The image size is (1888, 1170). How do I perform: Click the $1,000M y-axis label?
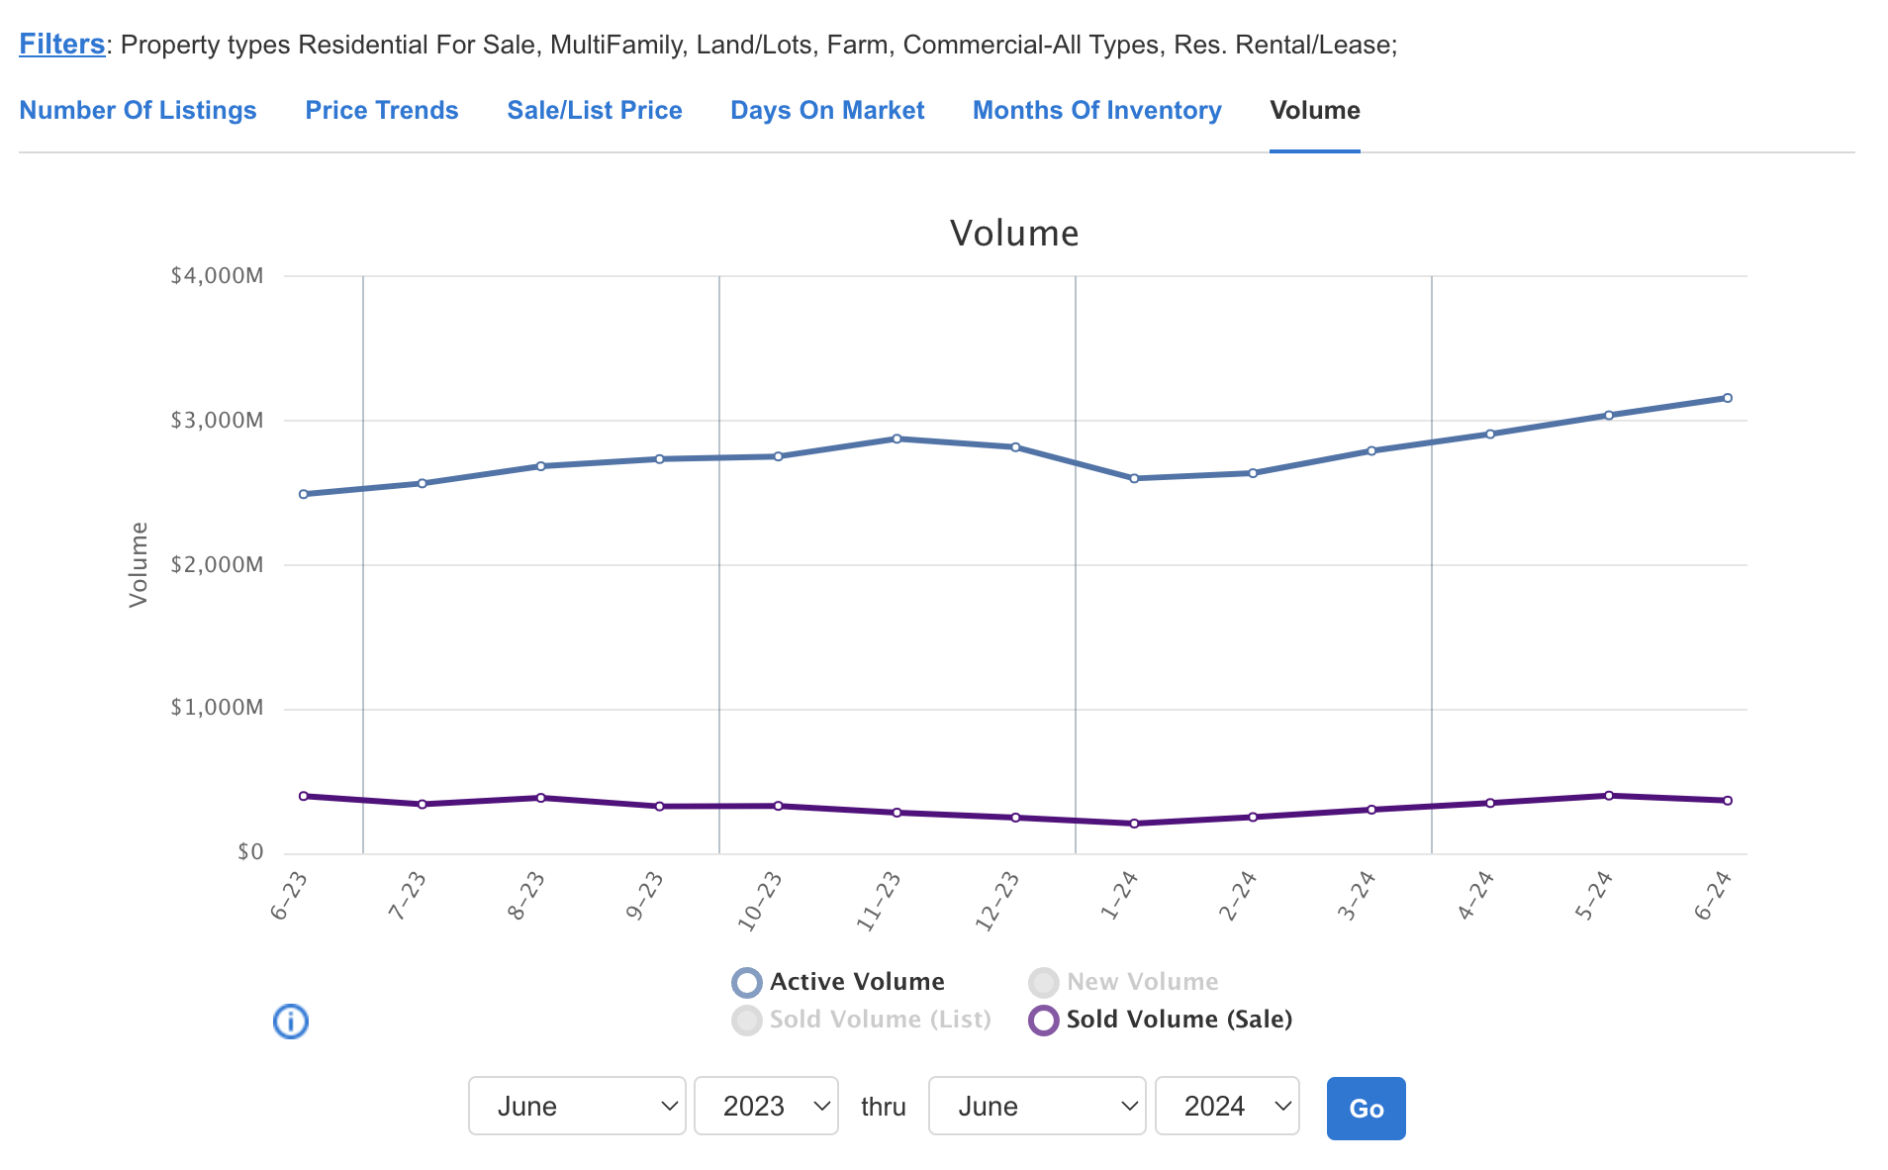click(x=217, y=708)
